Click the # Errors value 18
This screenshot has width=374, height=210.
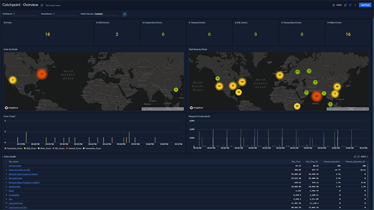click(48, 34)
